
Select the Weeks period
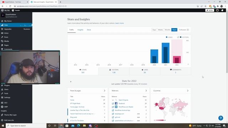coord(160,30)
